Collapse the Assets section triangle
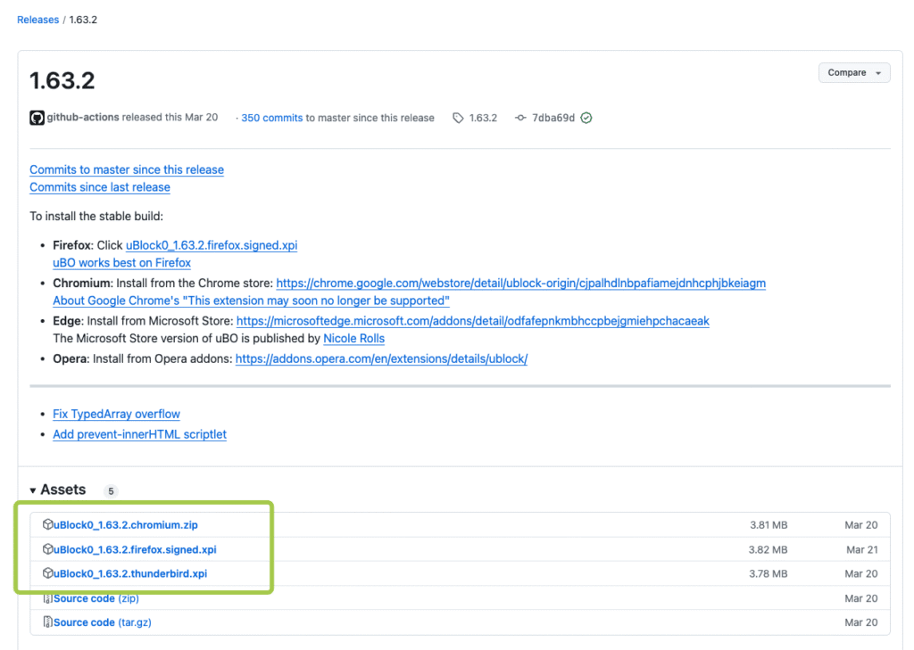Image resolution: width=914 pixels, height=650 pixels. point(33,490)
